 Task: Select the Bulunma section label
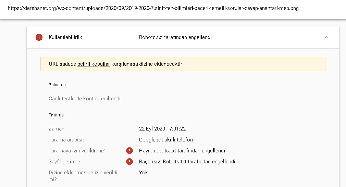coord(57,85)
